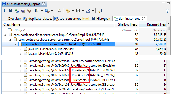Click the Regex filter icon
The height and width of the screenshot is (98, 172).
[x=11, y=30]
